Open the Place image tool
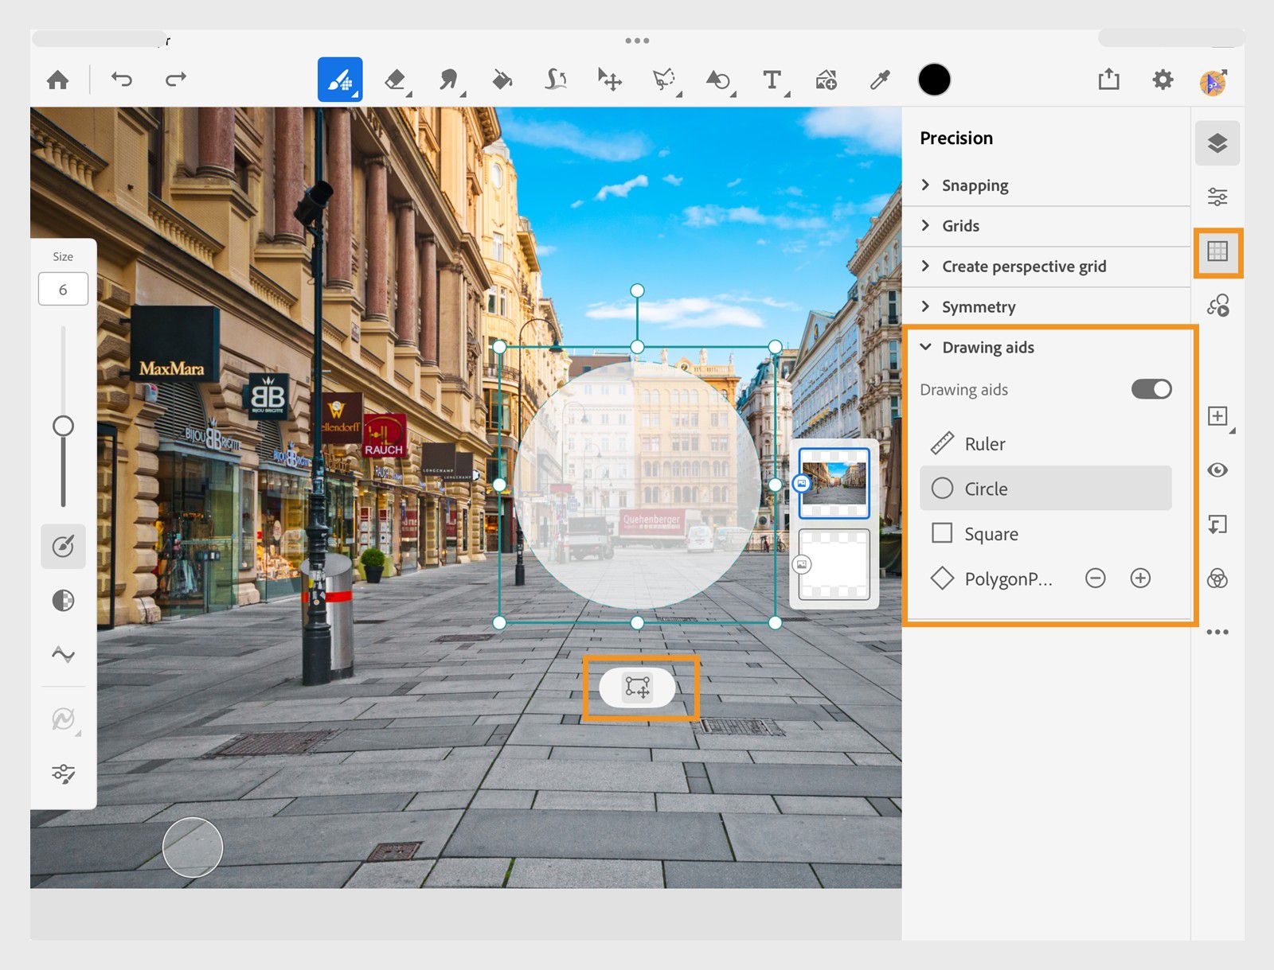The image size is (1274, 970). pos(826,80)
